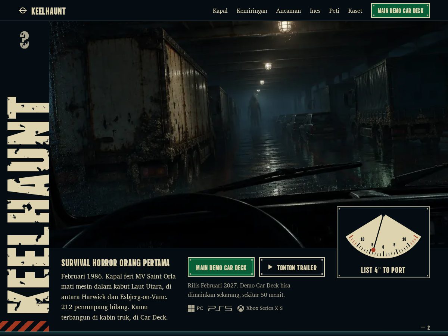This screenshot has height=336, width=448.
Task: Click the TONTON TRAILER button
Action: (x=292, y=267)
